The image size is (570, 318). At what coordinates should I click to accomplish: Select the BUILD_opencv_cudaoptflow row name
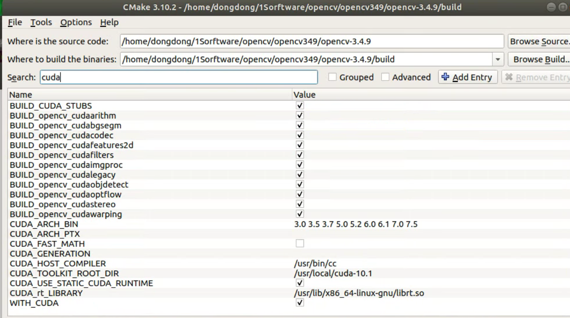tap(65, 195)
